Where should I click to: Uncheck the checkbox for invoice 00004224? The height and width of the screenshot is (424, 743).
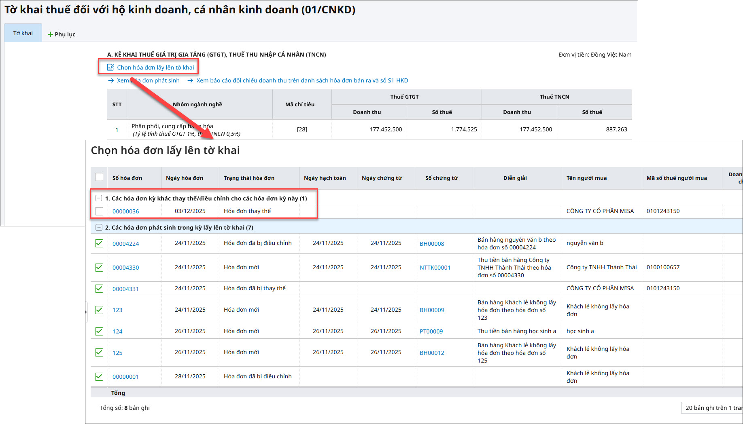tap(99, 243)
